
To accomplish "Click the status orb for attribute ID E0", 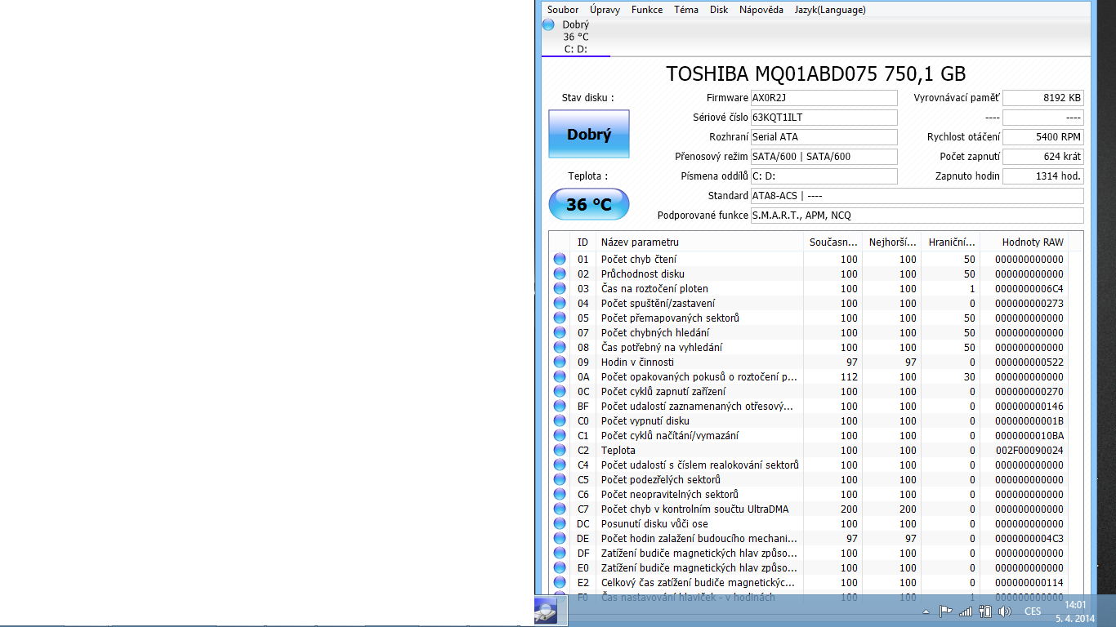I will tap(560, 567).
